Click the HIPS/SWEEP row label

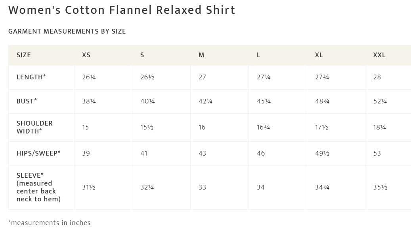tap(38, 153)
